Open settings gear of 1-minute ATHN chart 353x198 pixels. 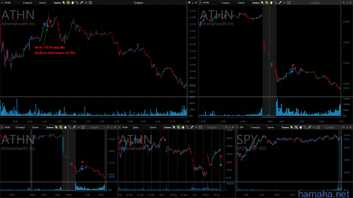(189, 3)
